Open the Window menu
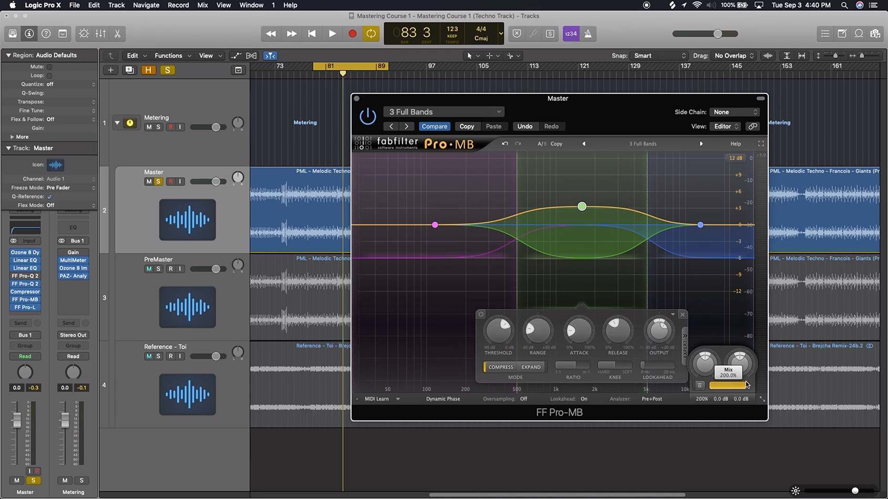Image resolution: width=888 pixels, height=499 pixels. [251, 5]
